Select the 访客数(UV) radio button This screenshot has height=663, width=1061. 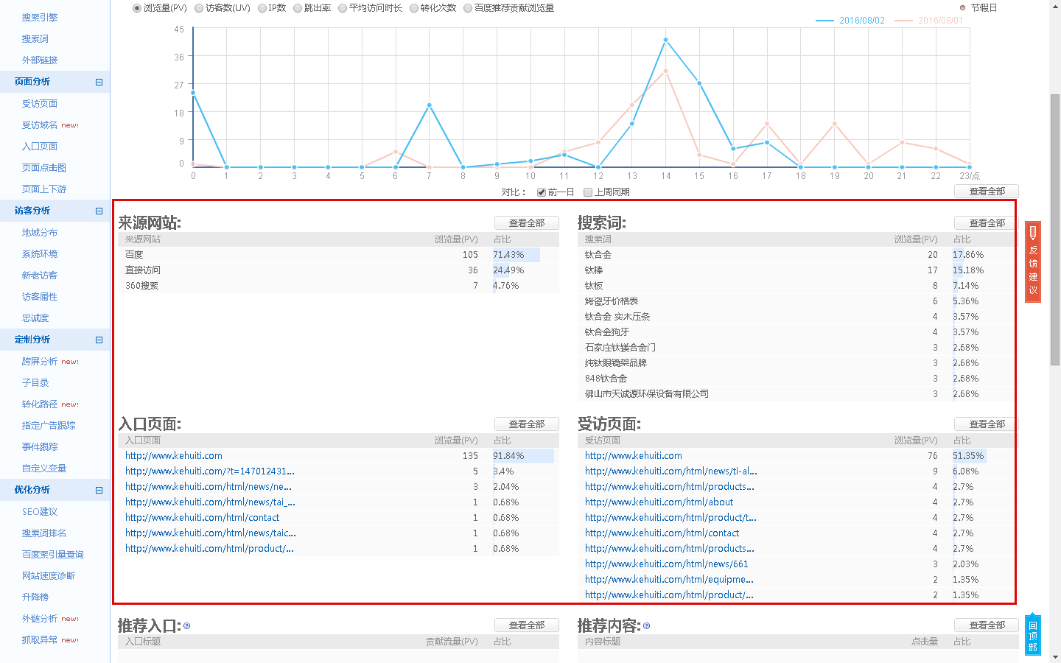click(x=199, y=8)
